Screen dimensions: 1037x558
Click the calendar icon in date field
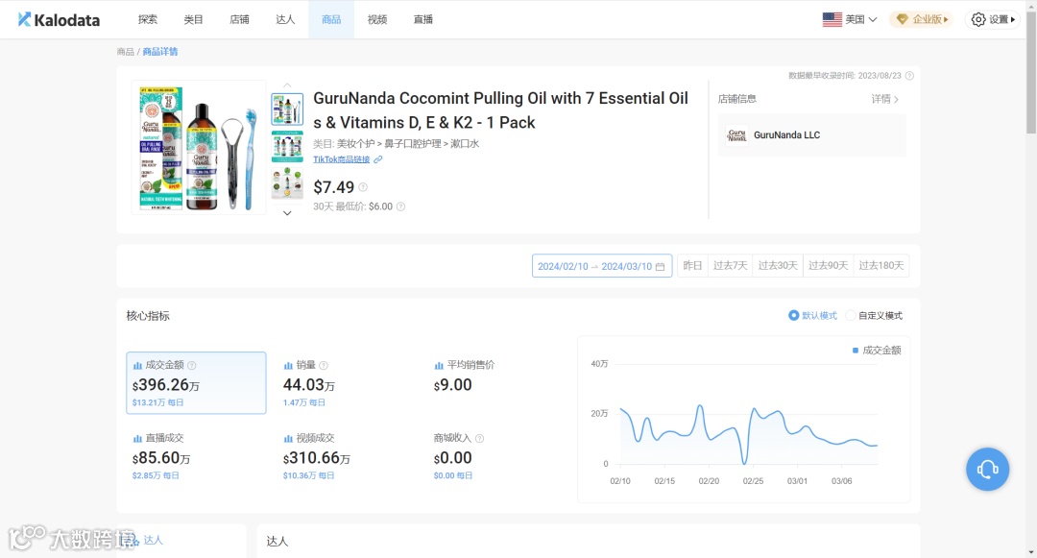[660, 266]
